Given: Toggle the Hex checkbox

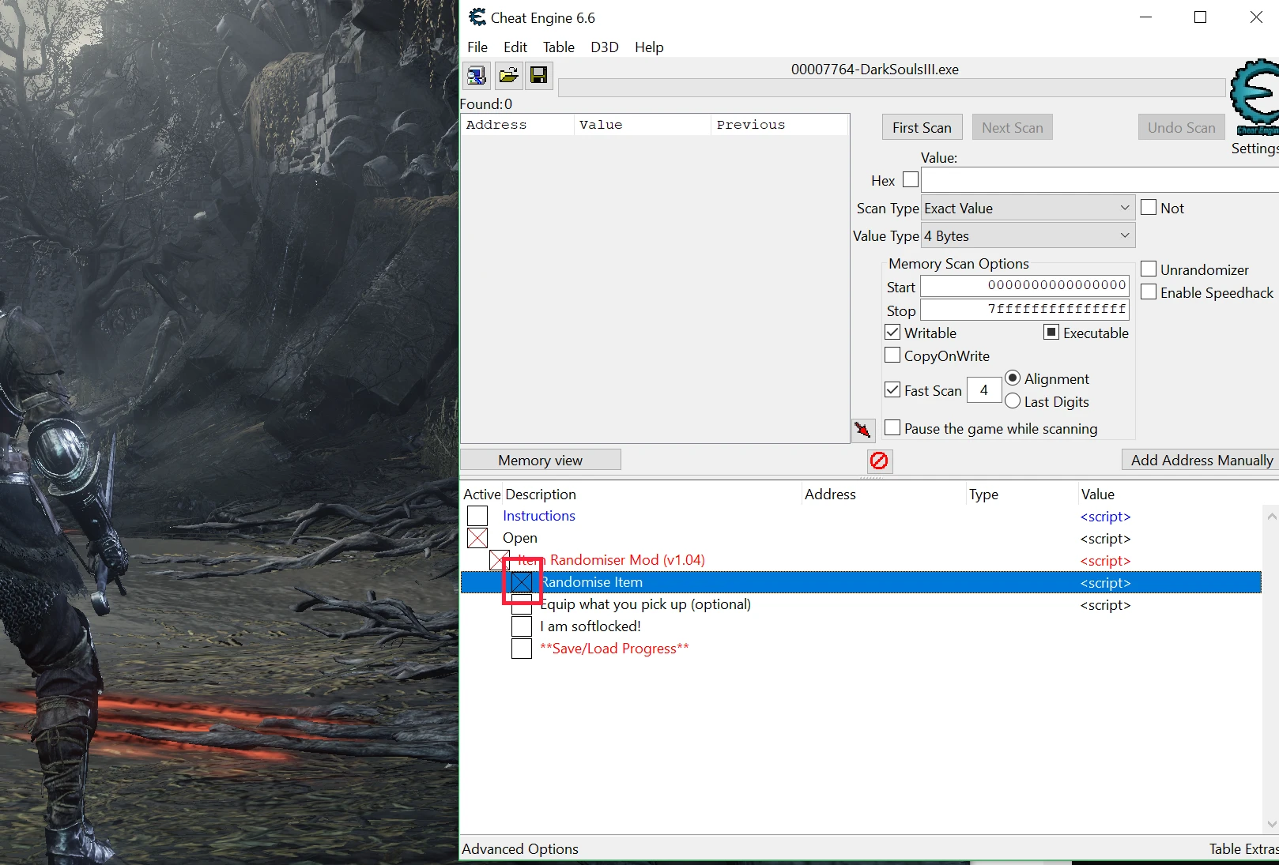Looking at the screenshot, I should [911, 180].
